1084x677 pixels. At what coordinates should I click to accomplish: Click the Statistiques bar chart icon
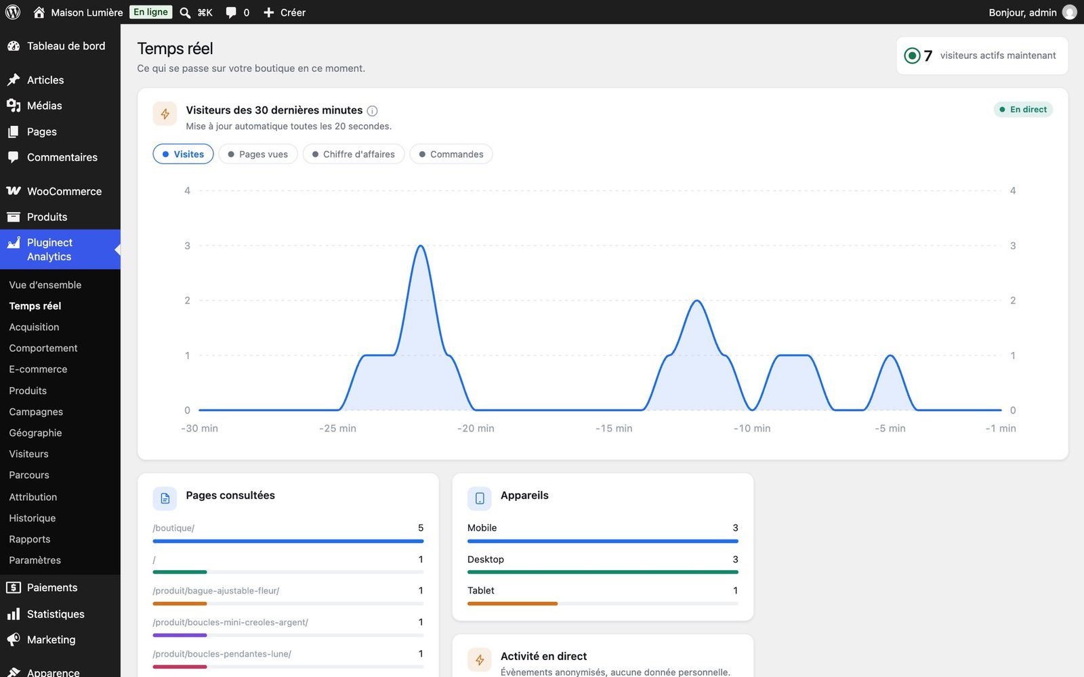(14, 614)
